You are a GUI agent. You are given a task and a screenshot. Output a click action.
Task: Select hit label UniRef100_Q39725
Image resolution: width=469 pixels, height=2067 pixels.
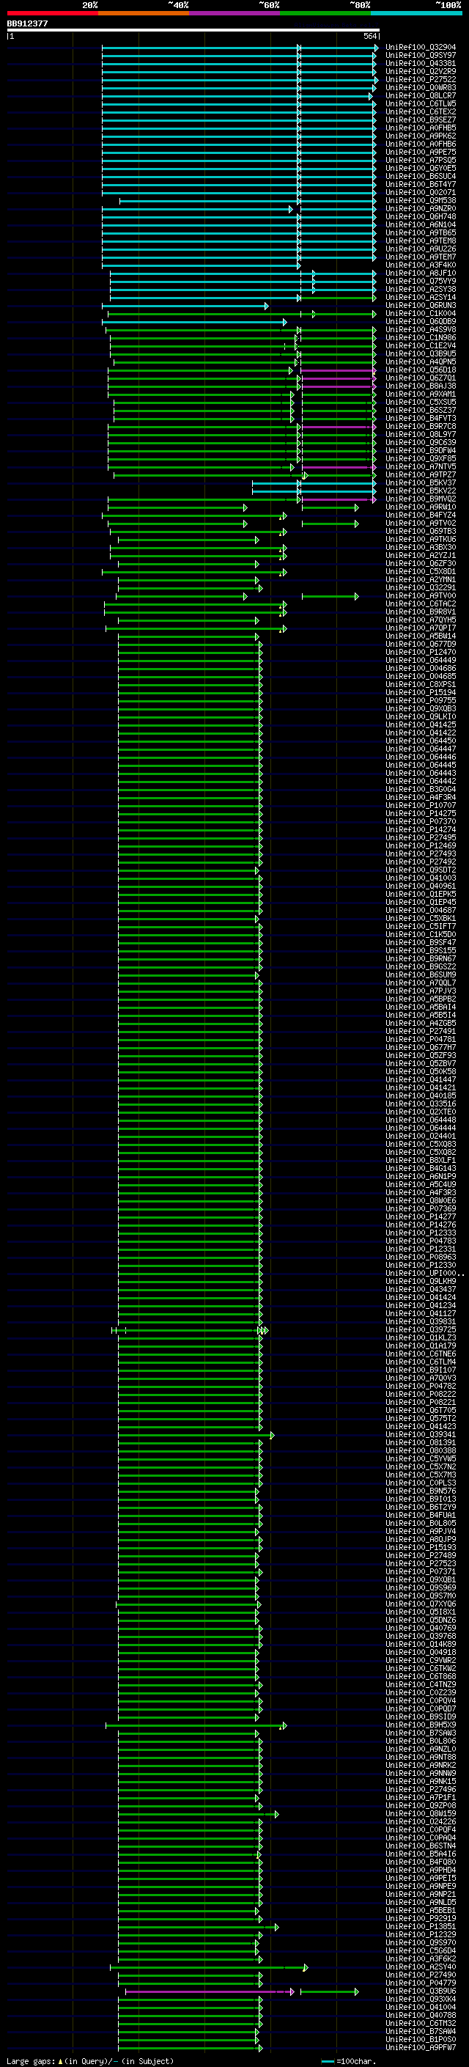421,1329
